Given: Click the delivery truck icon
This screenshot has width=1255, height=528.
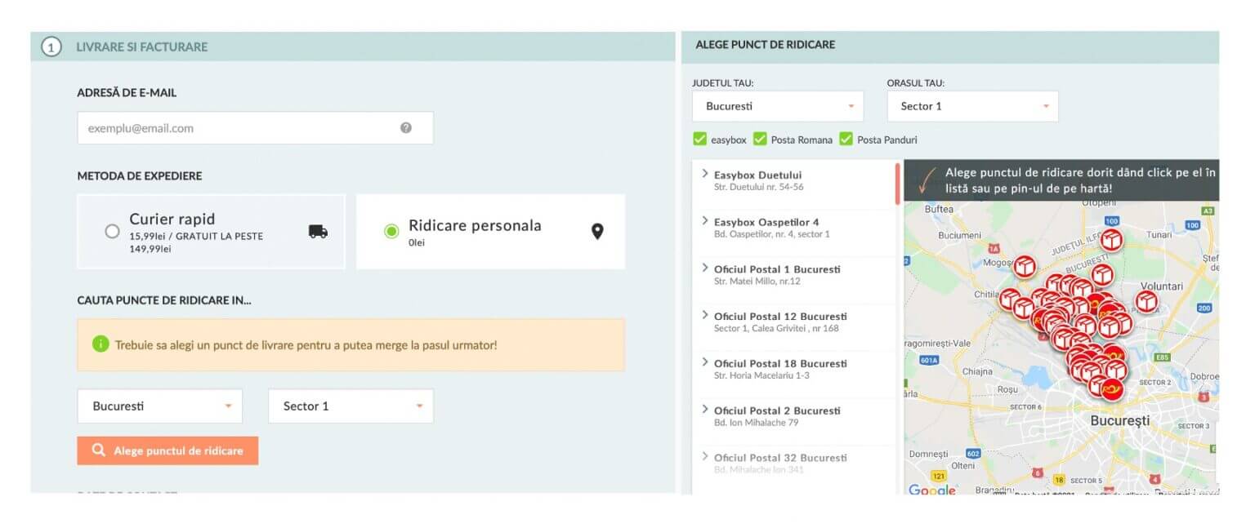Looking at the screenshot, I should pos(318,231).
